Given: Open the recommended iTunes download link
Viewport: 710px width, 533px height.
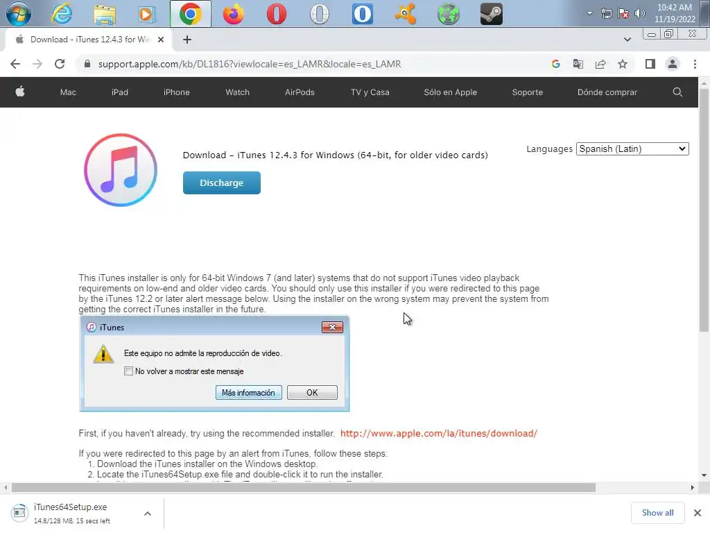Looking at the screenshot, I should pos(438,433).
